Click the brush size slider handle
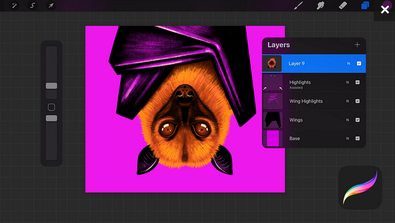Image resolution: width=395 pixels, height=223 pixels. tap(51, 86)
